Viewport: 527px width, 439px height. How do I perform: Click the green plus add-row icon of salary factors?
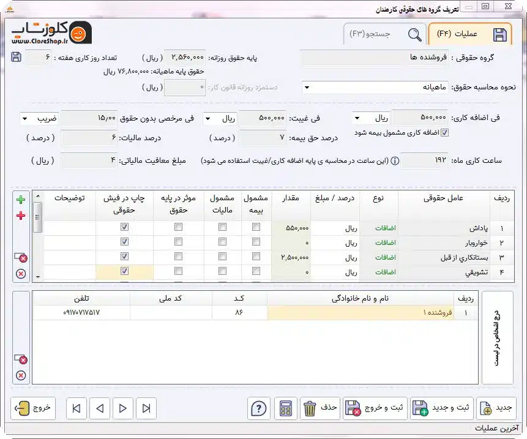coord(21,200)
